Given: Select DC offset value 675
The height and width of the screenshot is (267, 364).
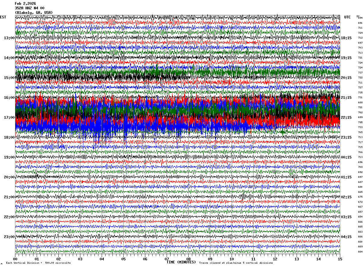Looking at the screenshot, I should tap(360, 197).
